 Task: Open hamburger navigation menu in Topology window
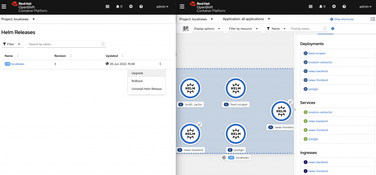(182, 7)
